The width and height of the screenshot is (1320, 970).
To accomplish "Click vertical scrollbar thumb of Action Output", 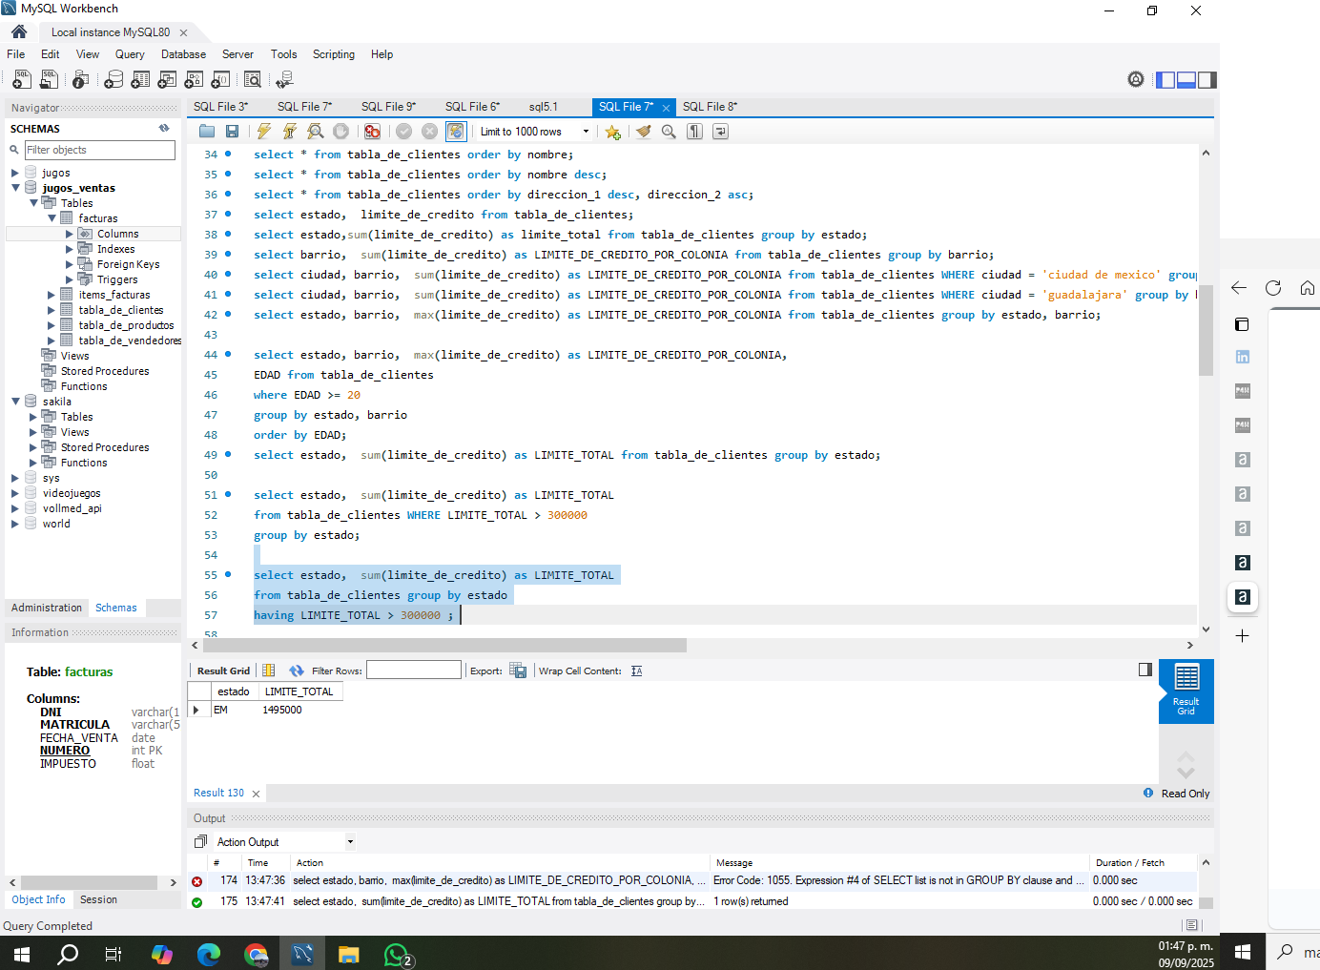I will [1206, 902].
